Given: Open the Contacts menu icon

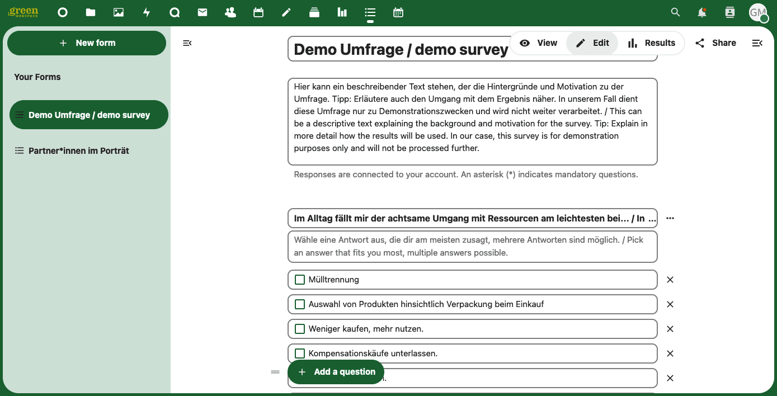Looking at the screenshot, I should click(x=729, y=12).
